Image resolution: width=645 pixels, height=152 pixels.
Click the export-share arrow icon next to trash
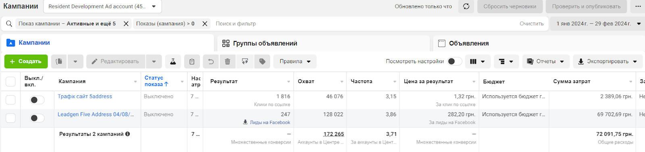(x=245, y=62)
